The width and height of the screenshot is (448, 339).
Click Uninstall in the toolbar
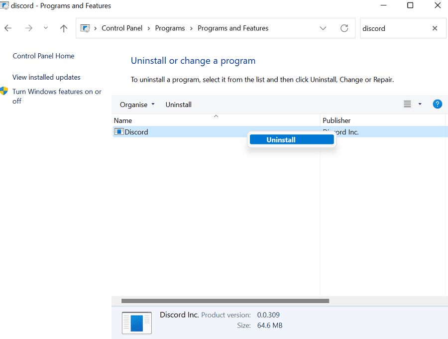point(178,105)
